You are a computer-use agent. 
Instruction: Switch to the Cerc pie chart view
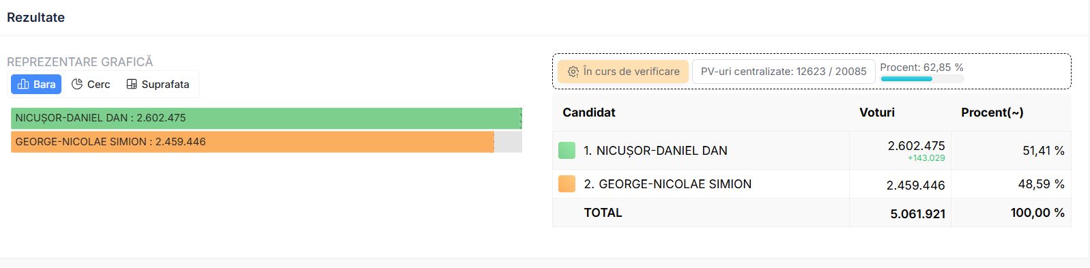click(91, 85)
